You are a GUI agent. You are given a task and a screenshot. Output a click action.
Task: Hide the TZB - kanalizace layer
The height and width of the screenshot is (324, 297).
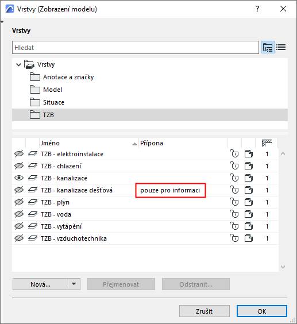pos(19,178)
